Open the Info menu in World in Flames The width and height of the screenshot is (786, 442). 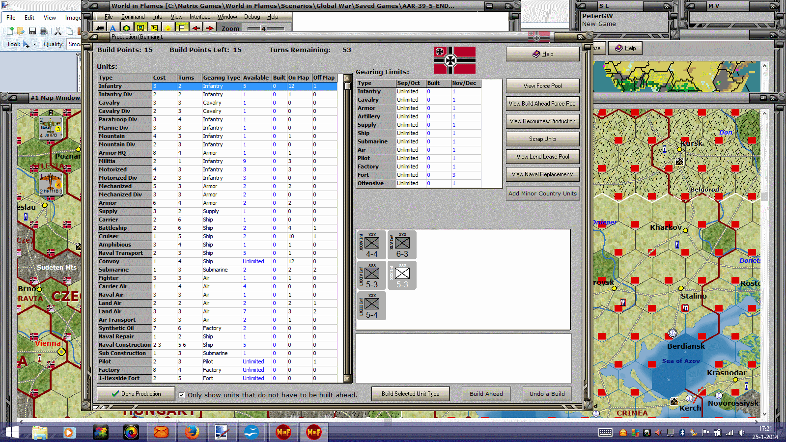point(157,17)
